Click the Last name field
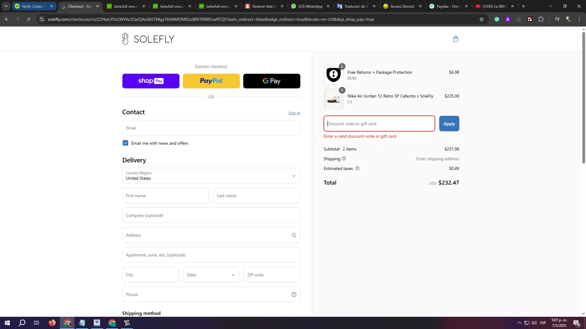Viewport: 586px width, 329px height. click(257, 196)
